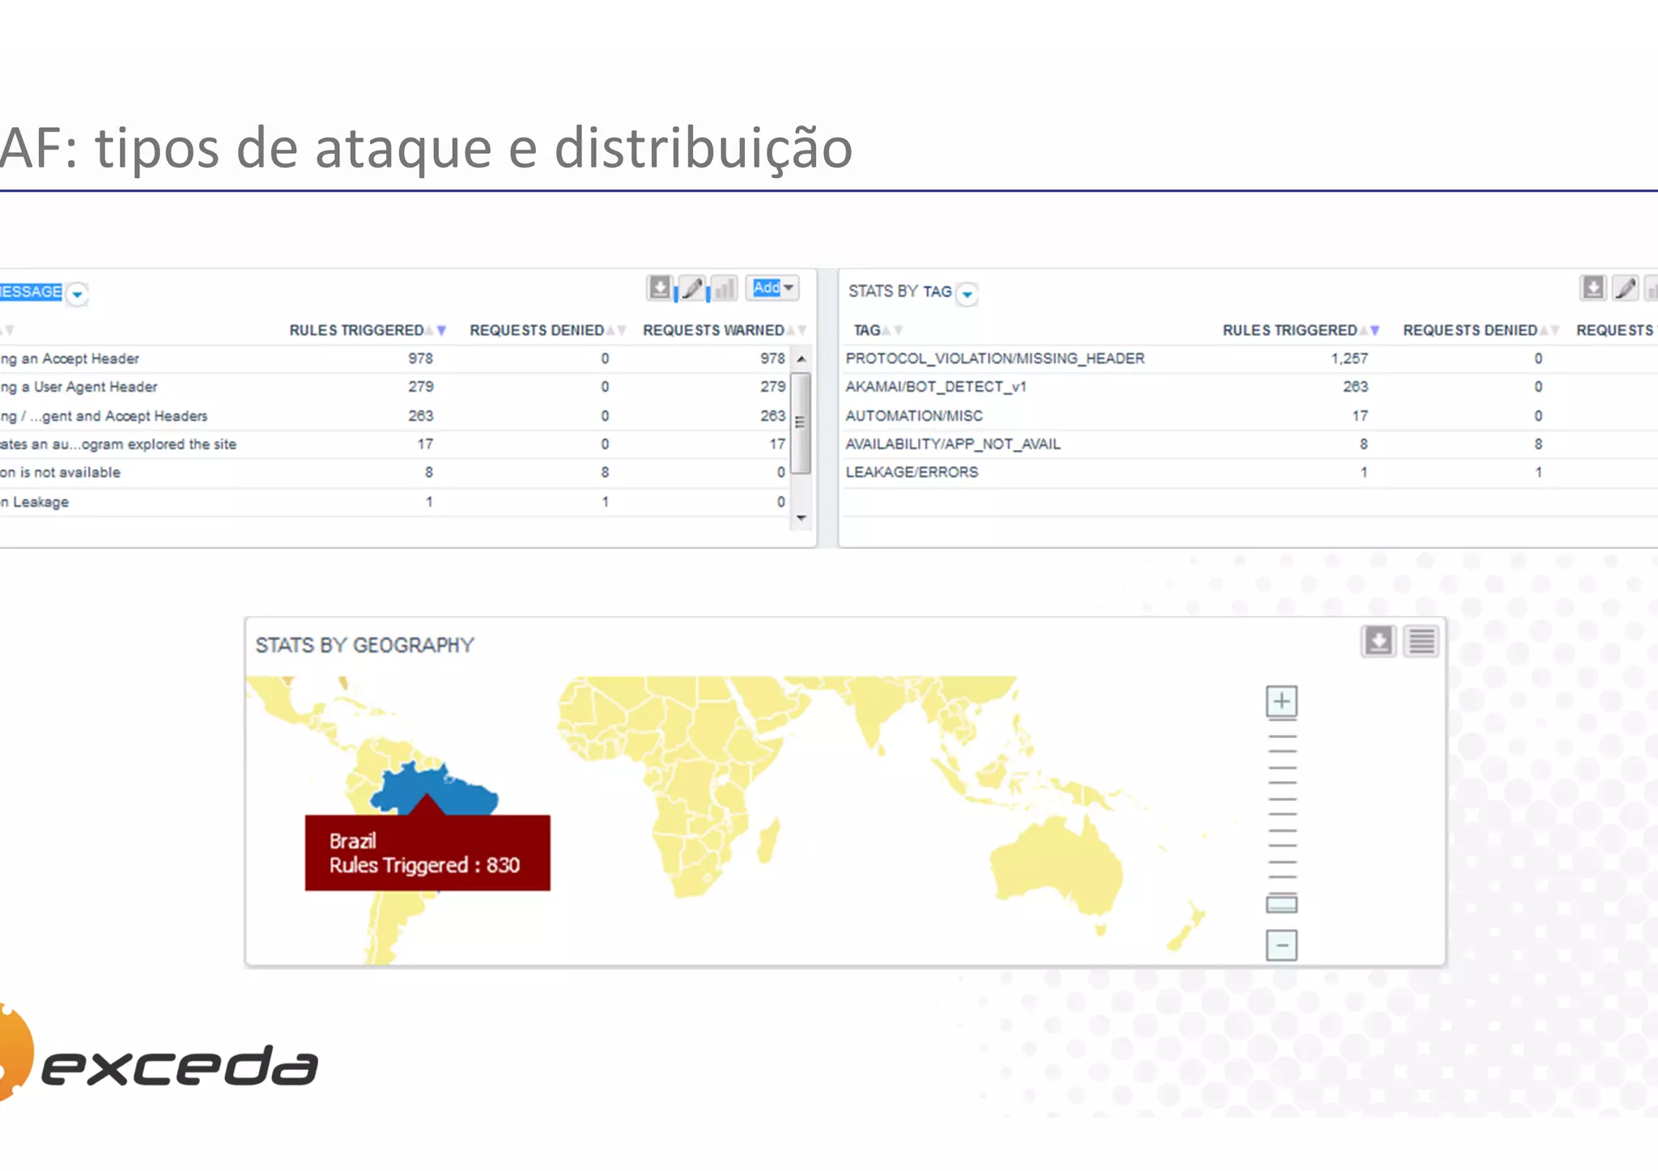Click download icon in Stats by Tag panel
The width and height of the screenshot is (1658, 1171).
[1592, 287]
